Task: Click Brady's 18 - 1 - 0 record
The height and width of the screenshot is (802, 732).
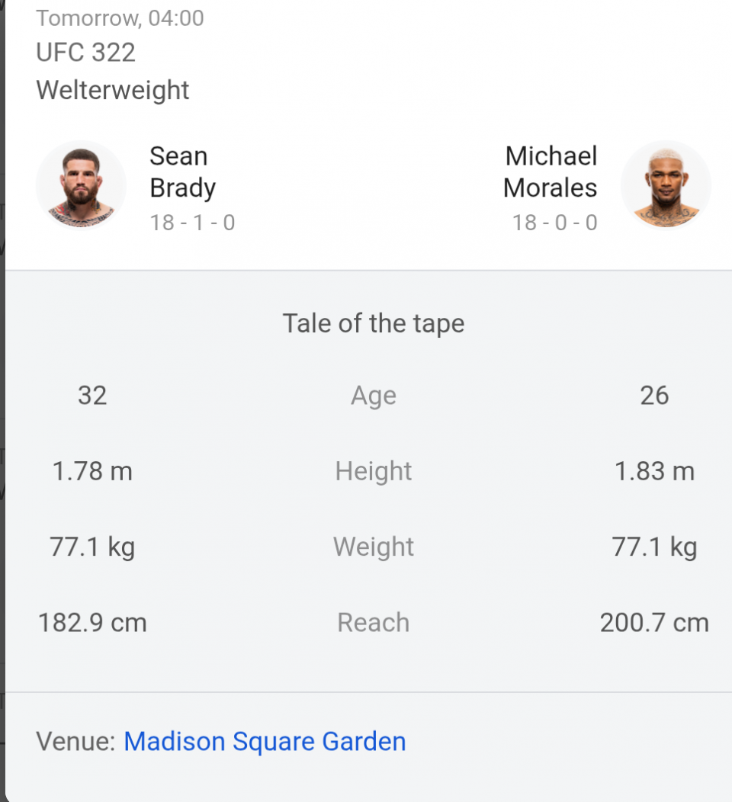Action: point(192,223)
